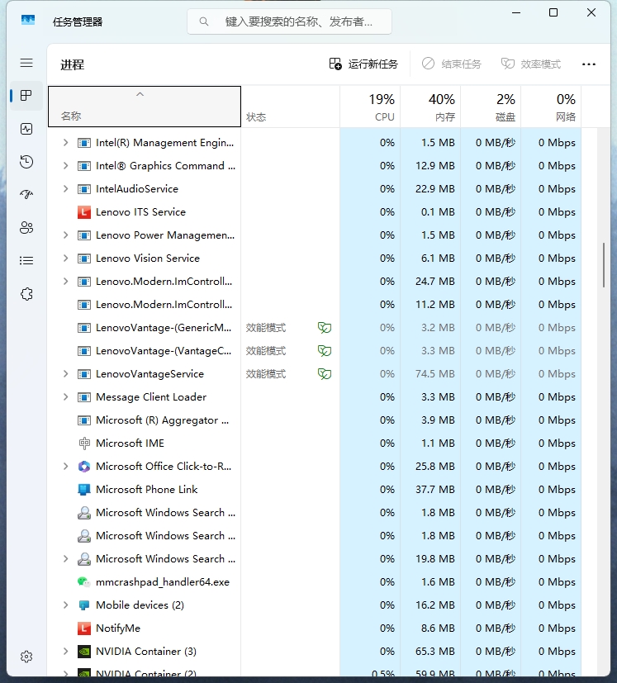The image size is (617, 683).
Task: Expand Lenovo Power Management process group
Action: pyautogui.click(x=65, y=235)
